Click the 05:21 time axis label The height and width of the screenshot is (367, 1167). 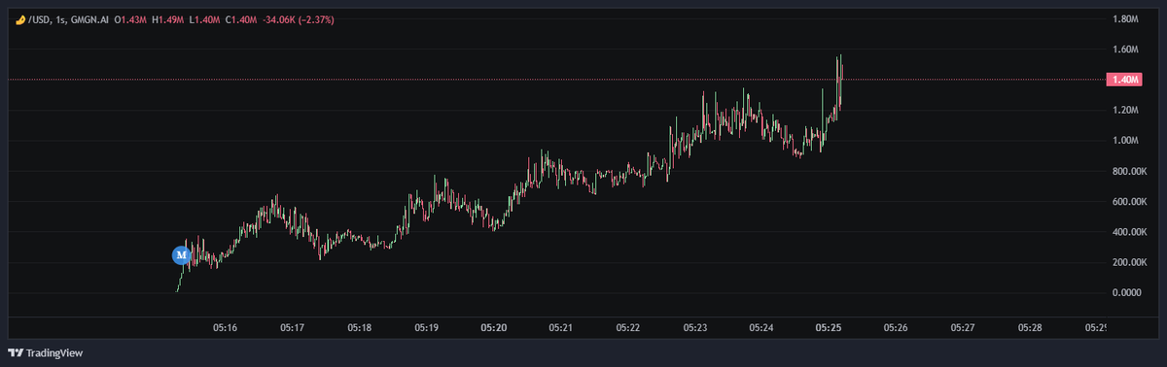click(561, 328)
